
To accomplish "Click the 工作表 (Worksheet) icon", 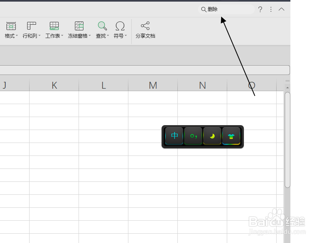I will tap(54, 26).
